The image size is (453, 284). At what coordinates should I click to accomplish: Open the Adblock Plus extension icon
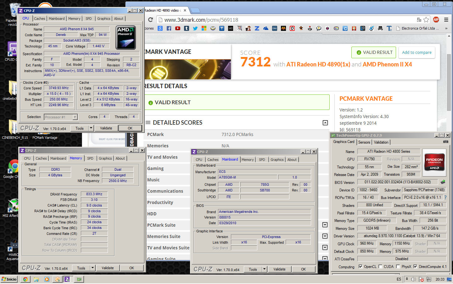(436, 20)
